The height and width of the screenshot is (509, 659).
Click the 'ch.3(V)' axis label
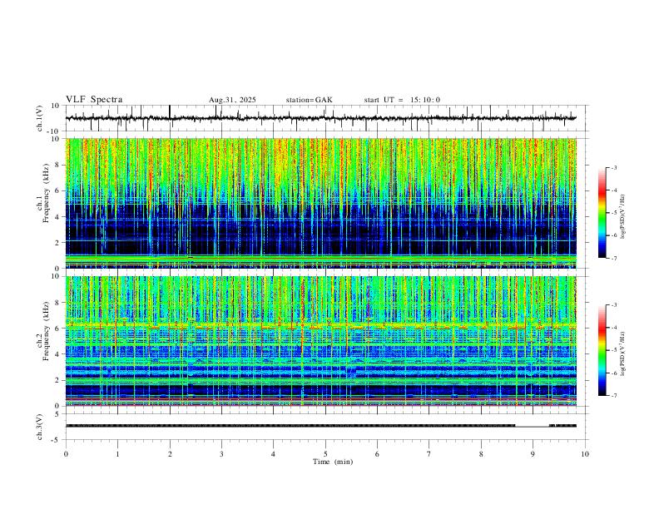tap(40, 427)
